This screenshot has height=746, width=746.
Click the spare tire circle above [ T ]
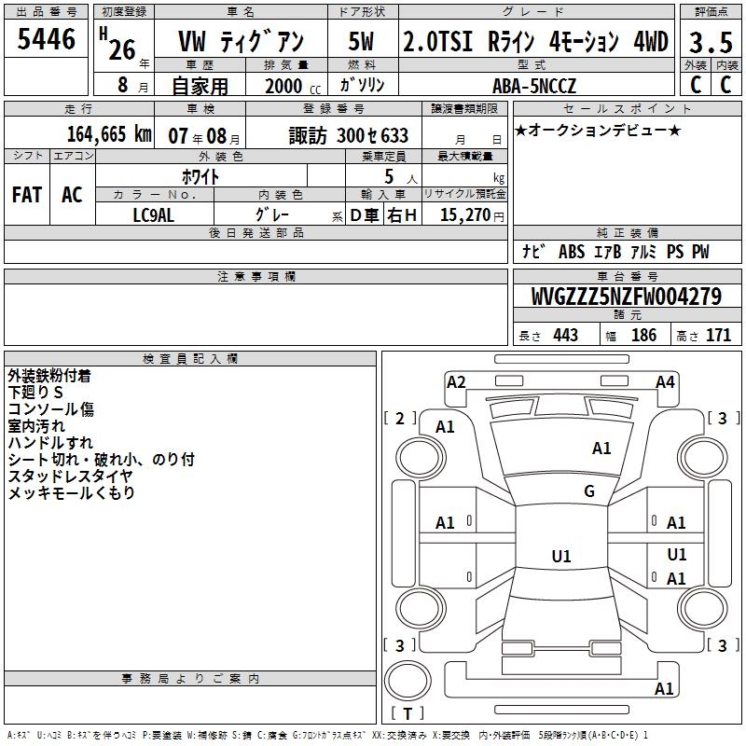(x=408, y=681)
